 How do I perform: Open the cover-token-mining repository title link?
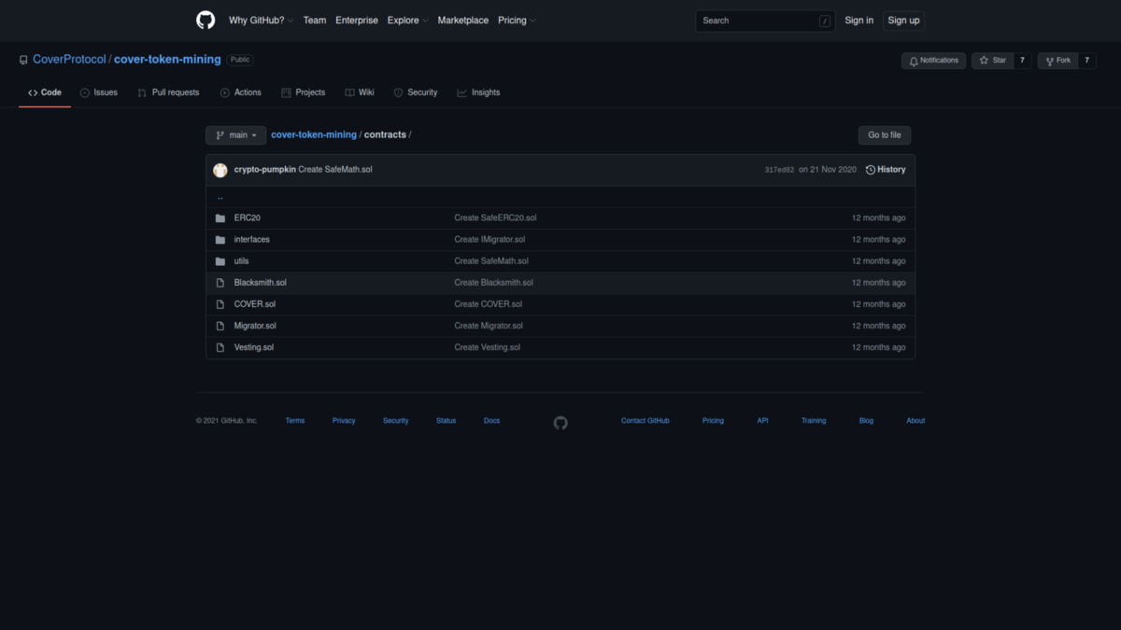click(x=167, y=60)
